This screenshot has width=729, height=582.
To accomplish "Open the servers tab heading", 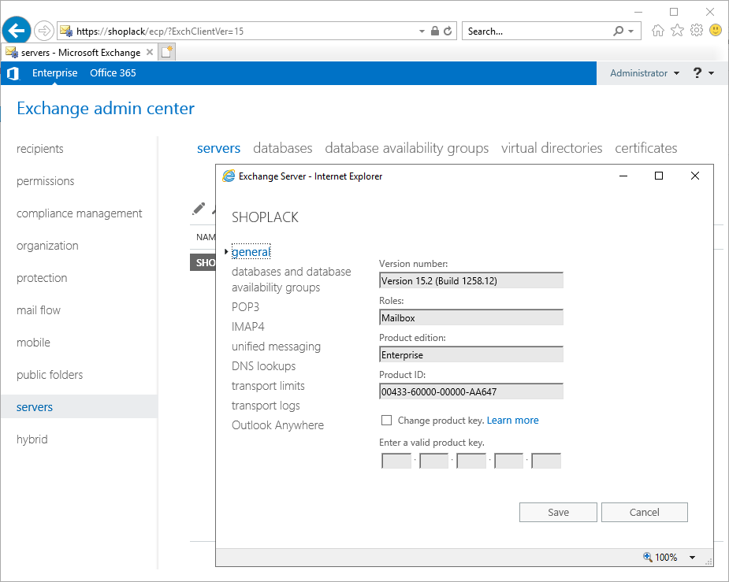I will 218,148.
